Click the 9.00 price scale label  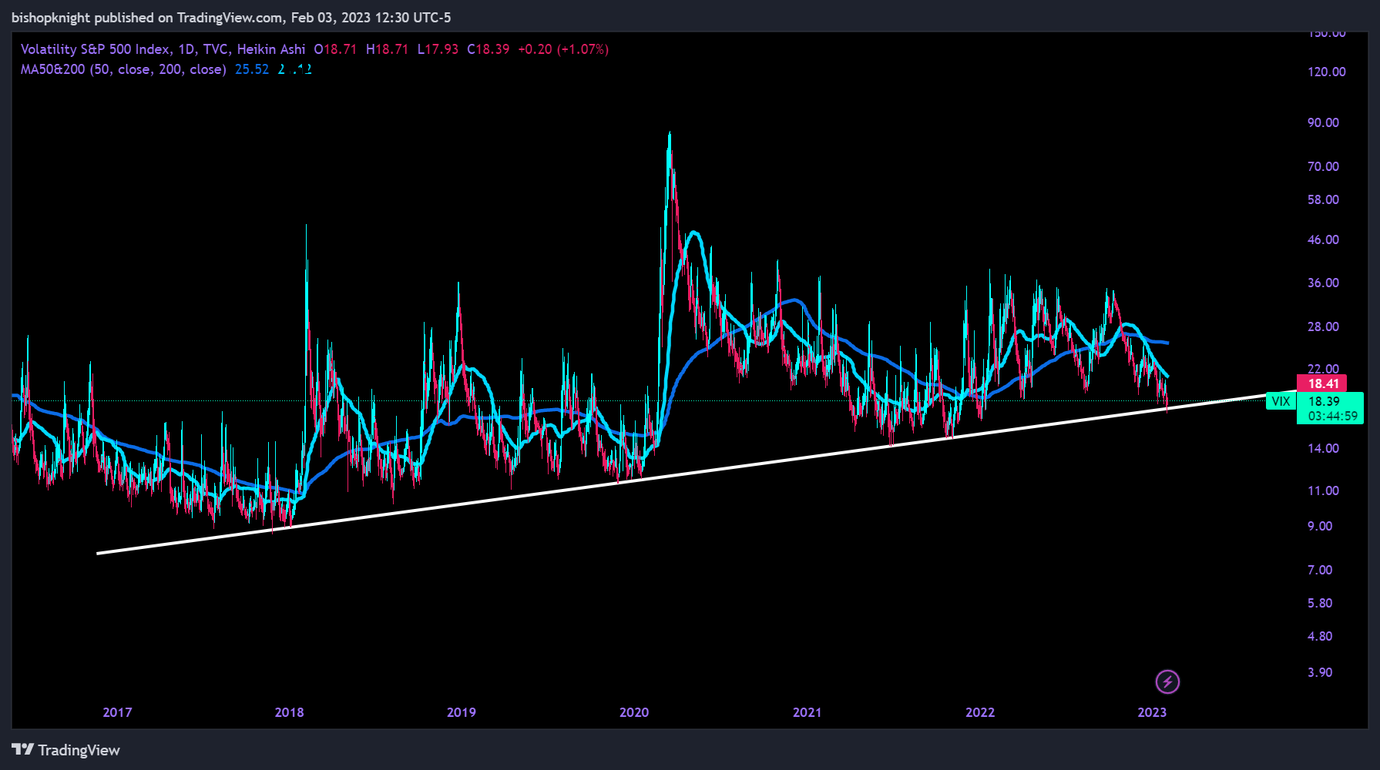click(1320, 526)
